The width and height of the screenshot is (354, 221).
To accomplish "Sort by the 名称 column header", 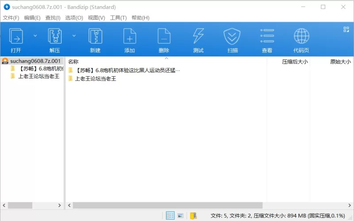I will [73, 62].
